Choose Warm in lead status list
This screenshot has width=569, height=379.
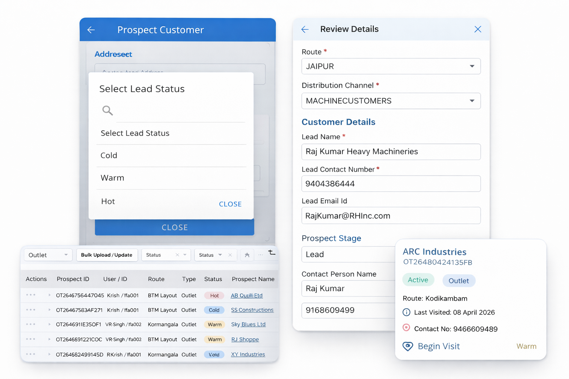(171, 178)
